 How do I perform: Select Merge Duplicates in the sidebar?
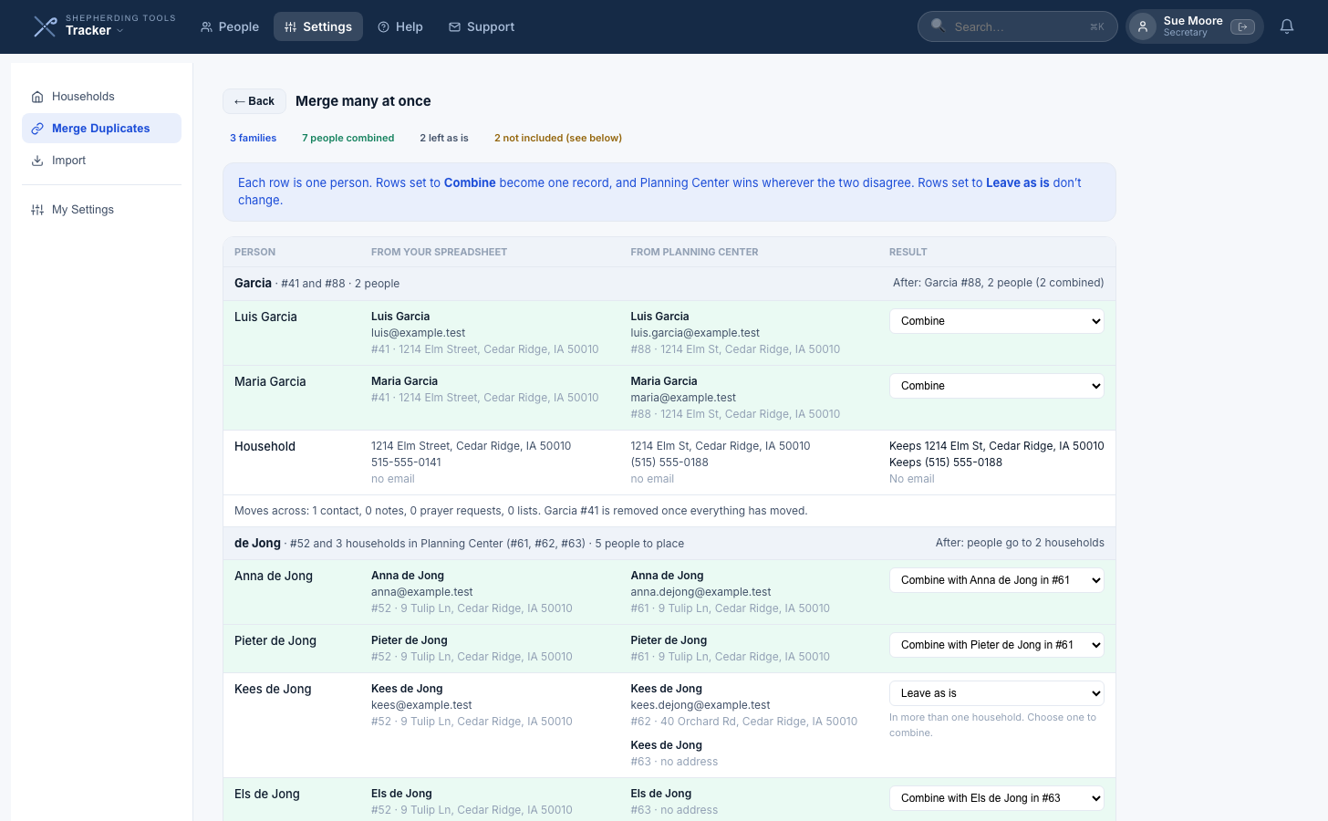click(x=101, y=129)
